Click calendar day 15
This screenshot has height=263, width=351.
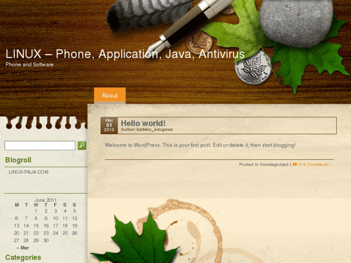click(36, 226)
